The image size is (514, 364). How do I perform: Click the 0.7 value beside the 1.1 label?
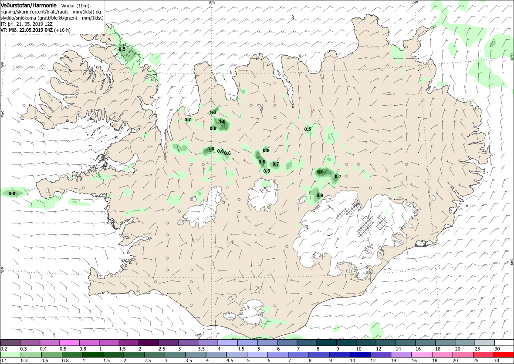[338, 177]
